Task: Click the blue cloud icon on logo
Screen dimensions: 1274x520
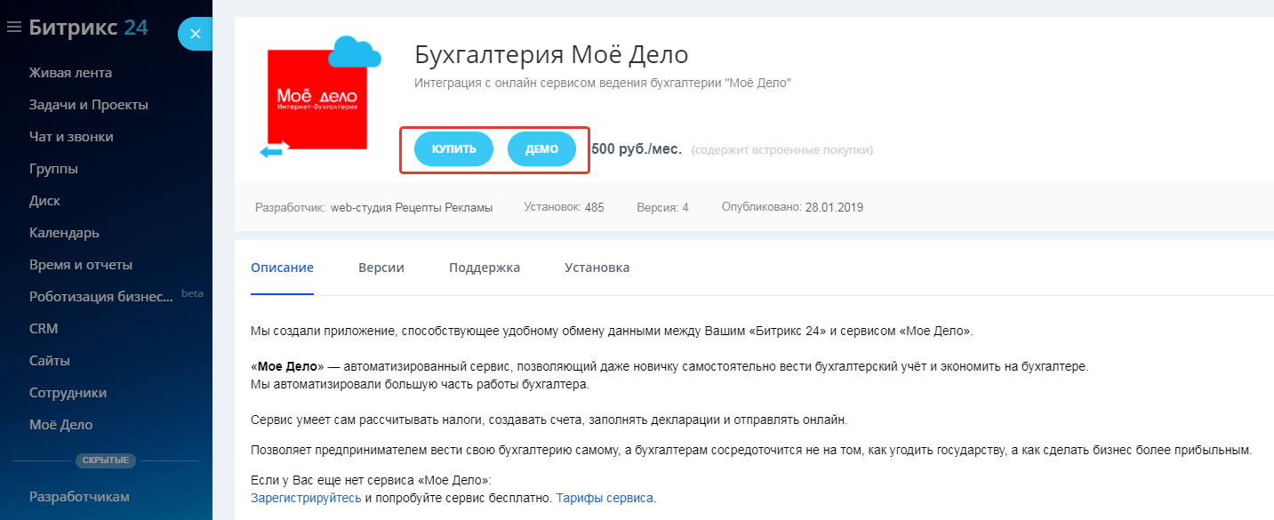Action: coord(355,52)
